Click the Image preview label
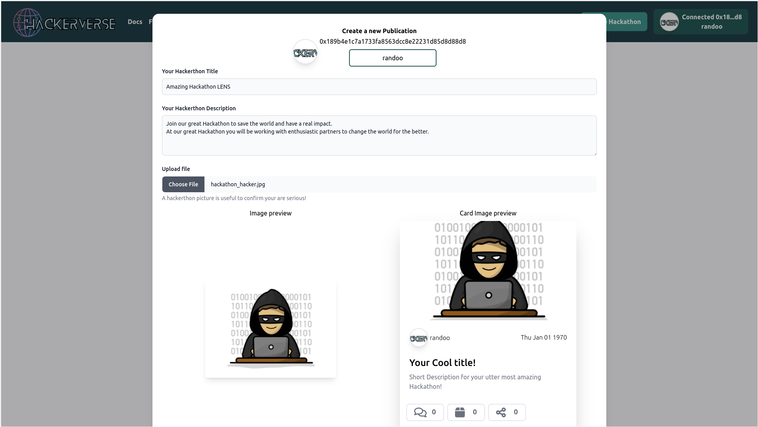This screenshot has width=758, height=427. click(x=271, y=213)
